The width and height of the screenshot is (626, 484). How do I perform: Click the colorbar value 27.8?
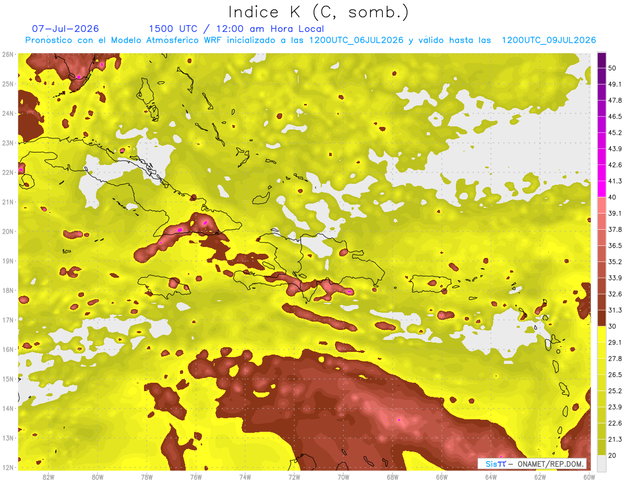(x=615, y=359)
